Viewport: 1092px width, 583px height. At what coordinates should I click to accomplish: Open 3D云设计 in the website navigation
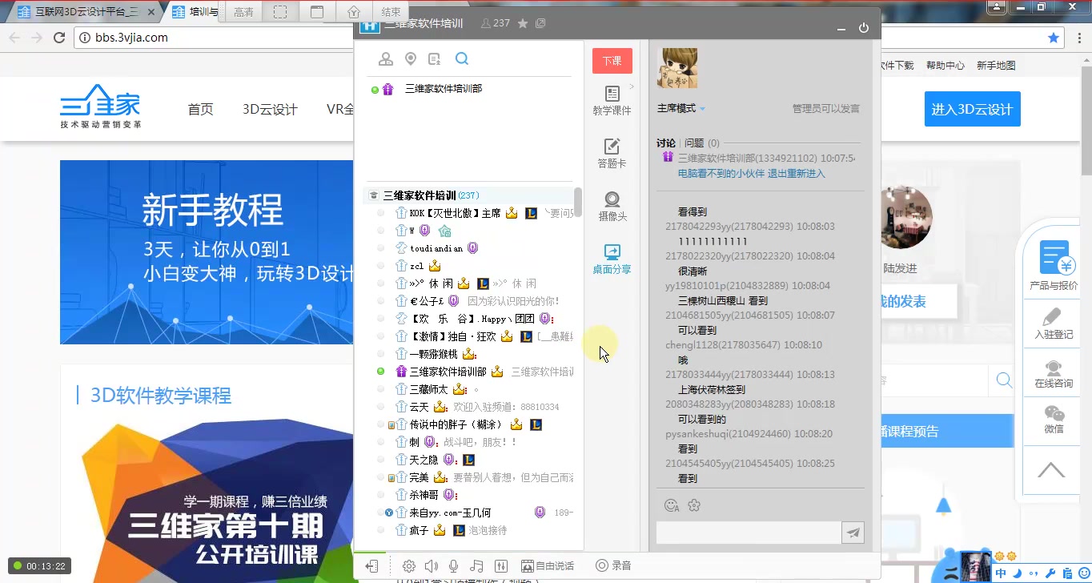tap(270, 110)
